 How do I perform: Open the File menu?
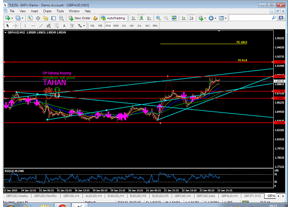point(12,11)
